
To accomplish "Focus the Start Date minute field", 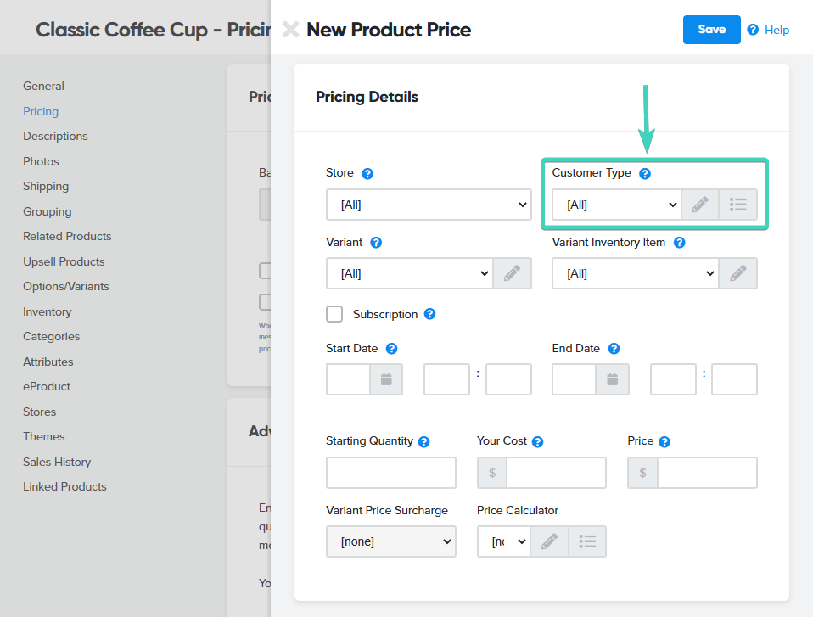I will (508, 379).
